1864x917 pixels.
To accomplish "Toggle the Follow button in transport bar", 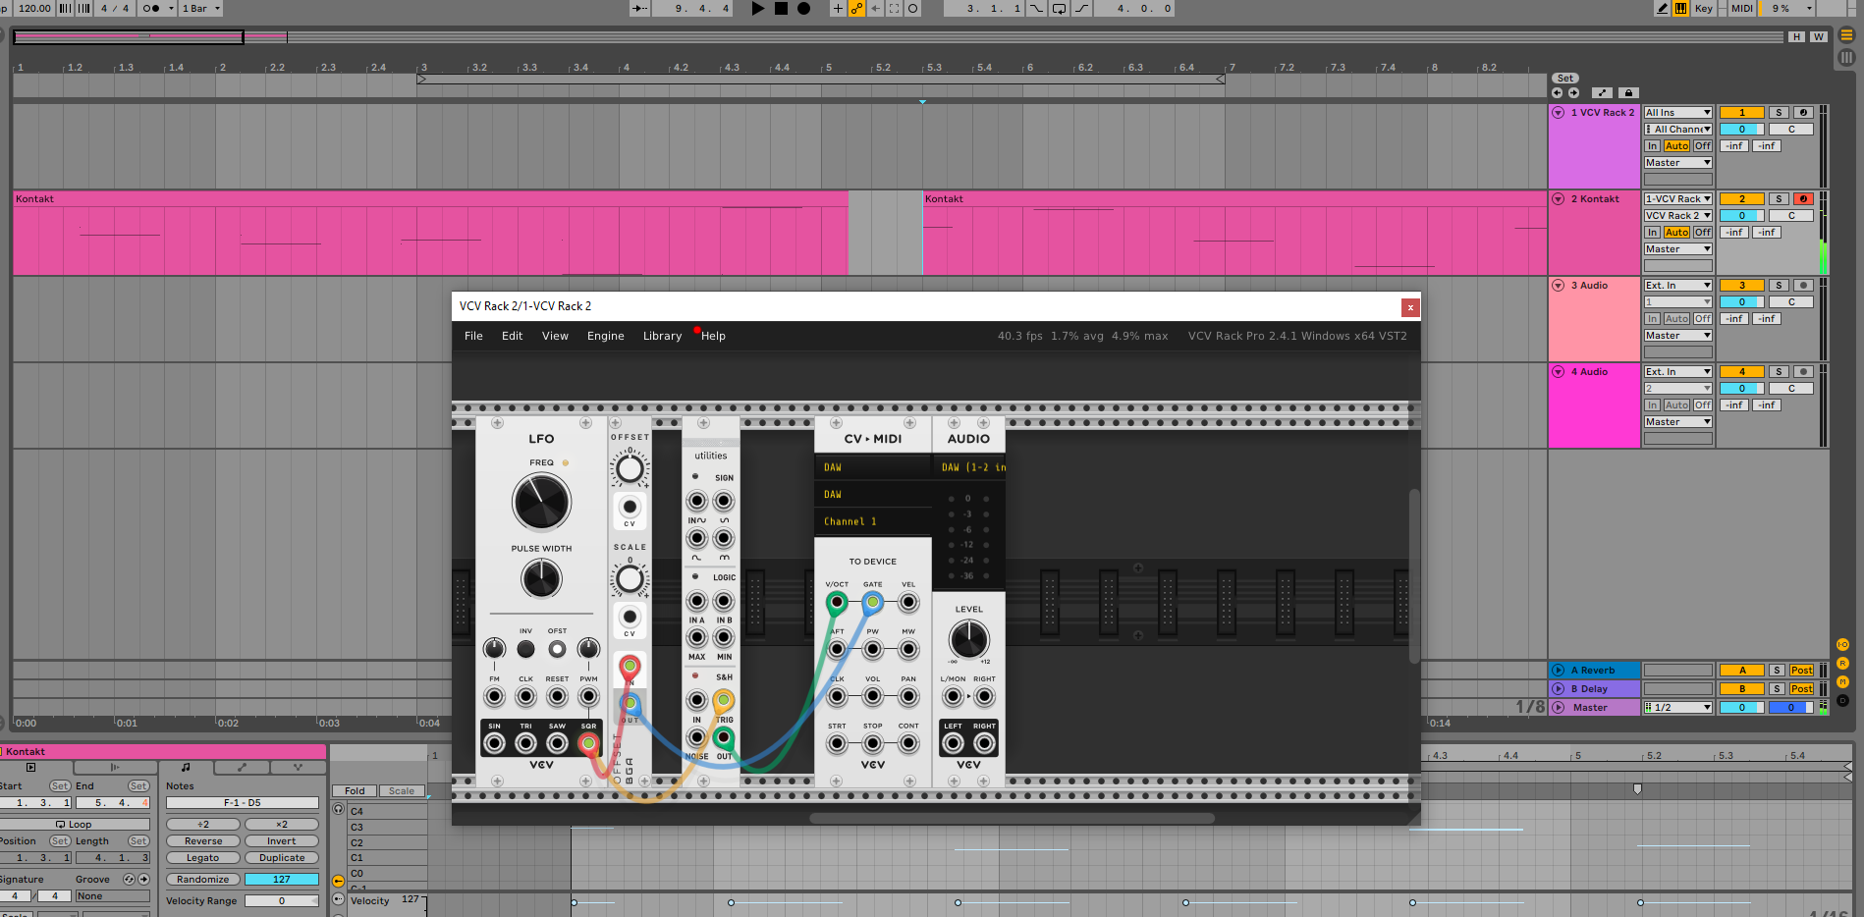I will pos(639,8).
